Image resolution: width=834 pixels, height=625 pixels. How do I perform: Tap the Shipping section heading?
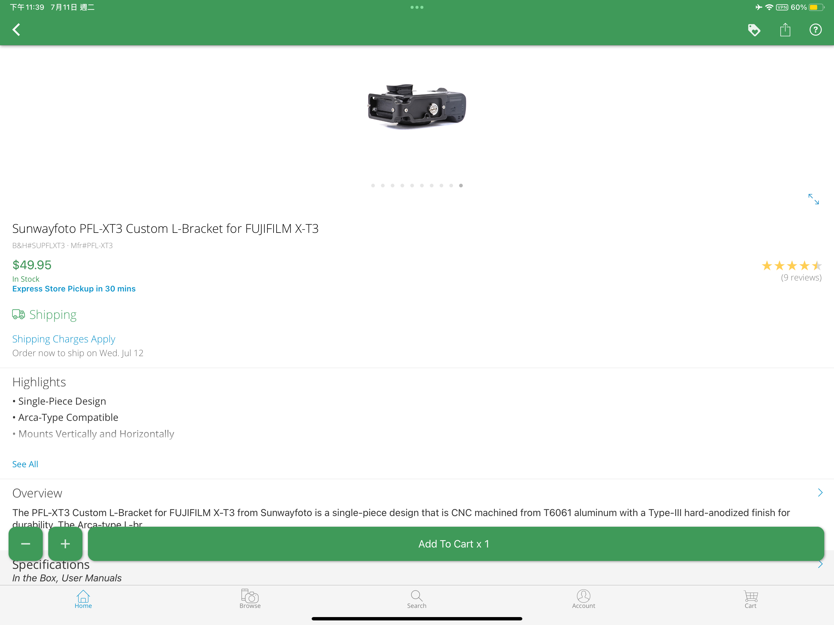[53, 314]
